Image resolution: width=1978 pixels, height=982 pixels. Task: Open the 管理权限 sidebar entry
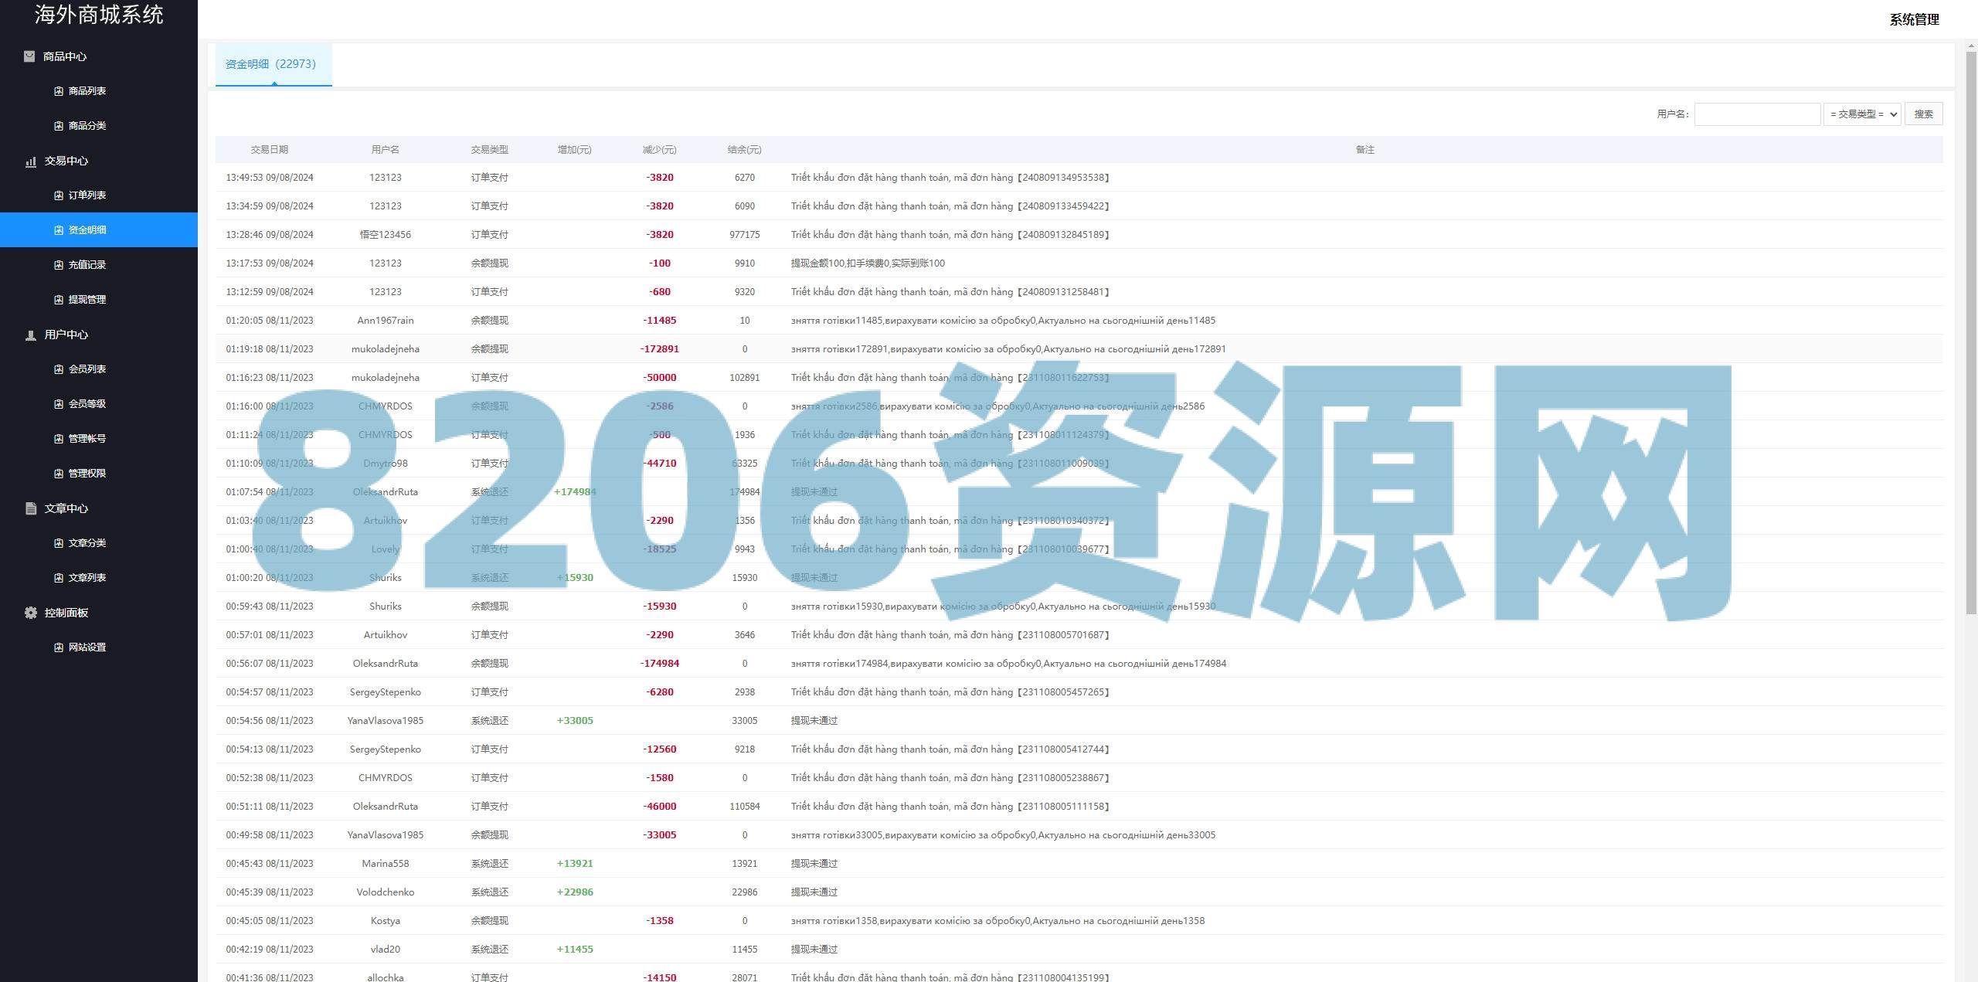pyautogui.click(x=87, y=474)
